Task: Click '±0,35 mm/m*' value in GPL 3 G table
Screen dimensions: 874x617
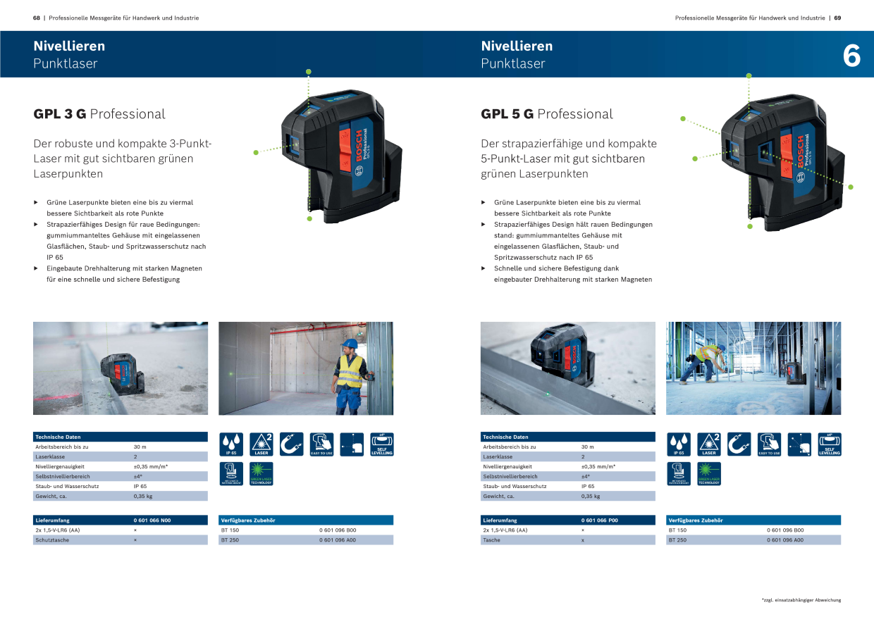Action: 151,467
